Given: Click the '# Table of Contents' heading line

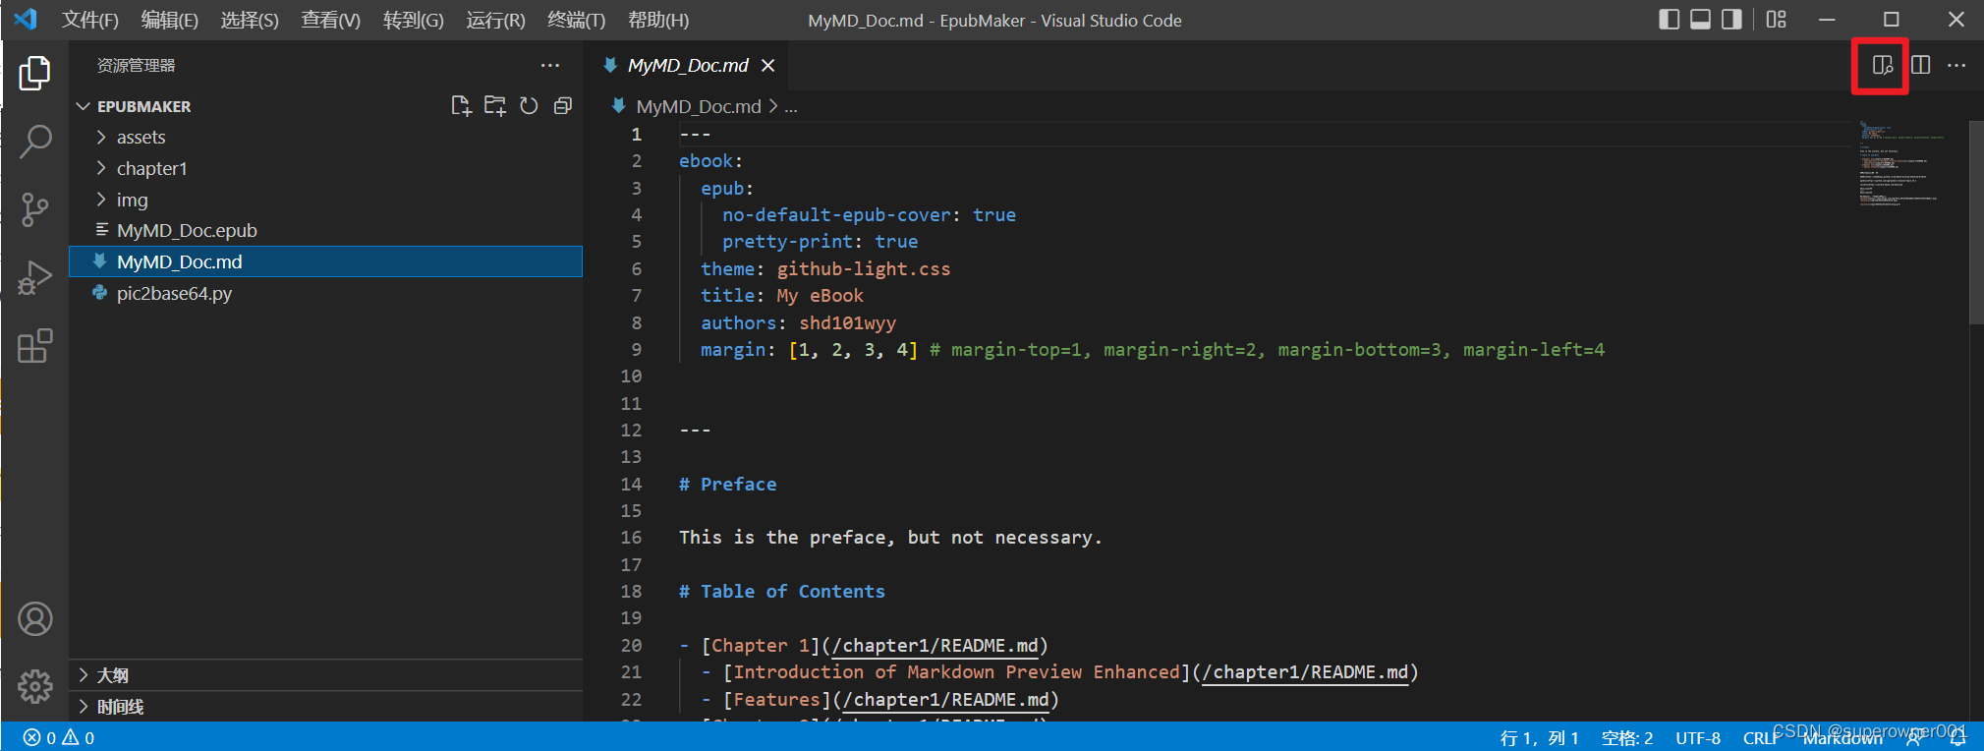Looking at the screenshot, I should point(781,592).
